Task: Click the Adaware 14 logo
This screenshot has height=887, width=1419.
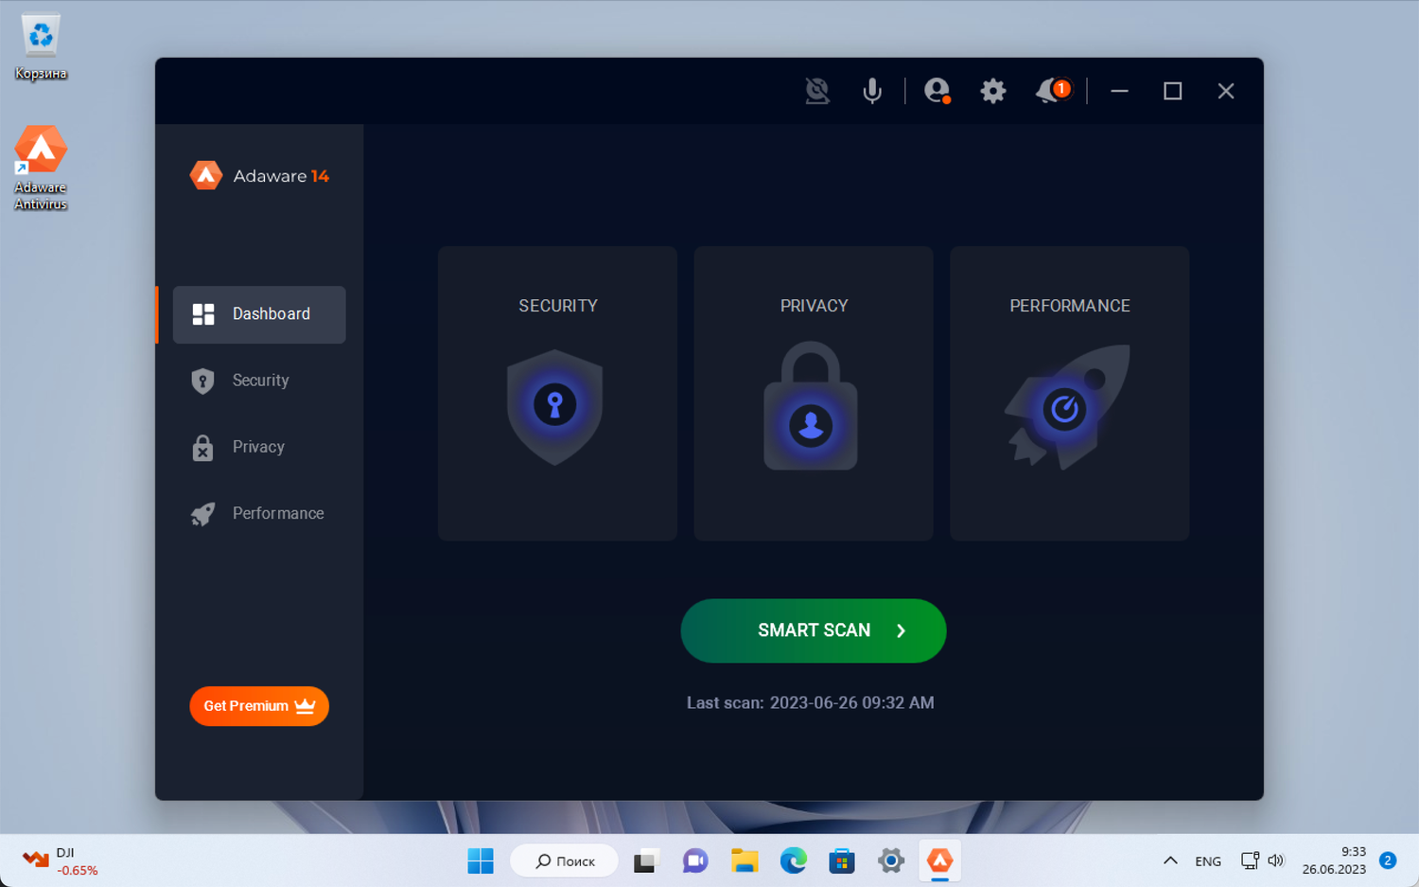Action: pos(259,175)
